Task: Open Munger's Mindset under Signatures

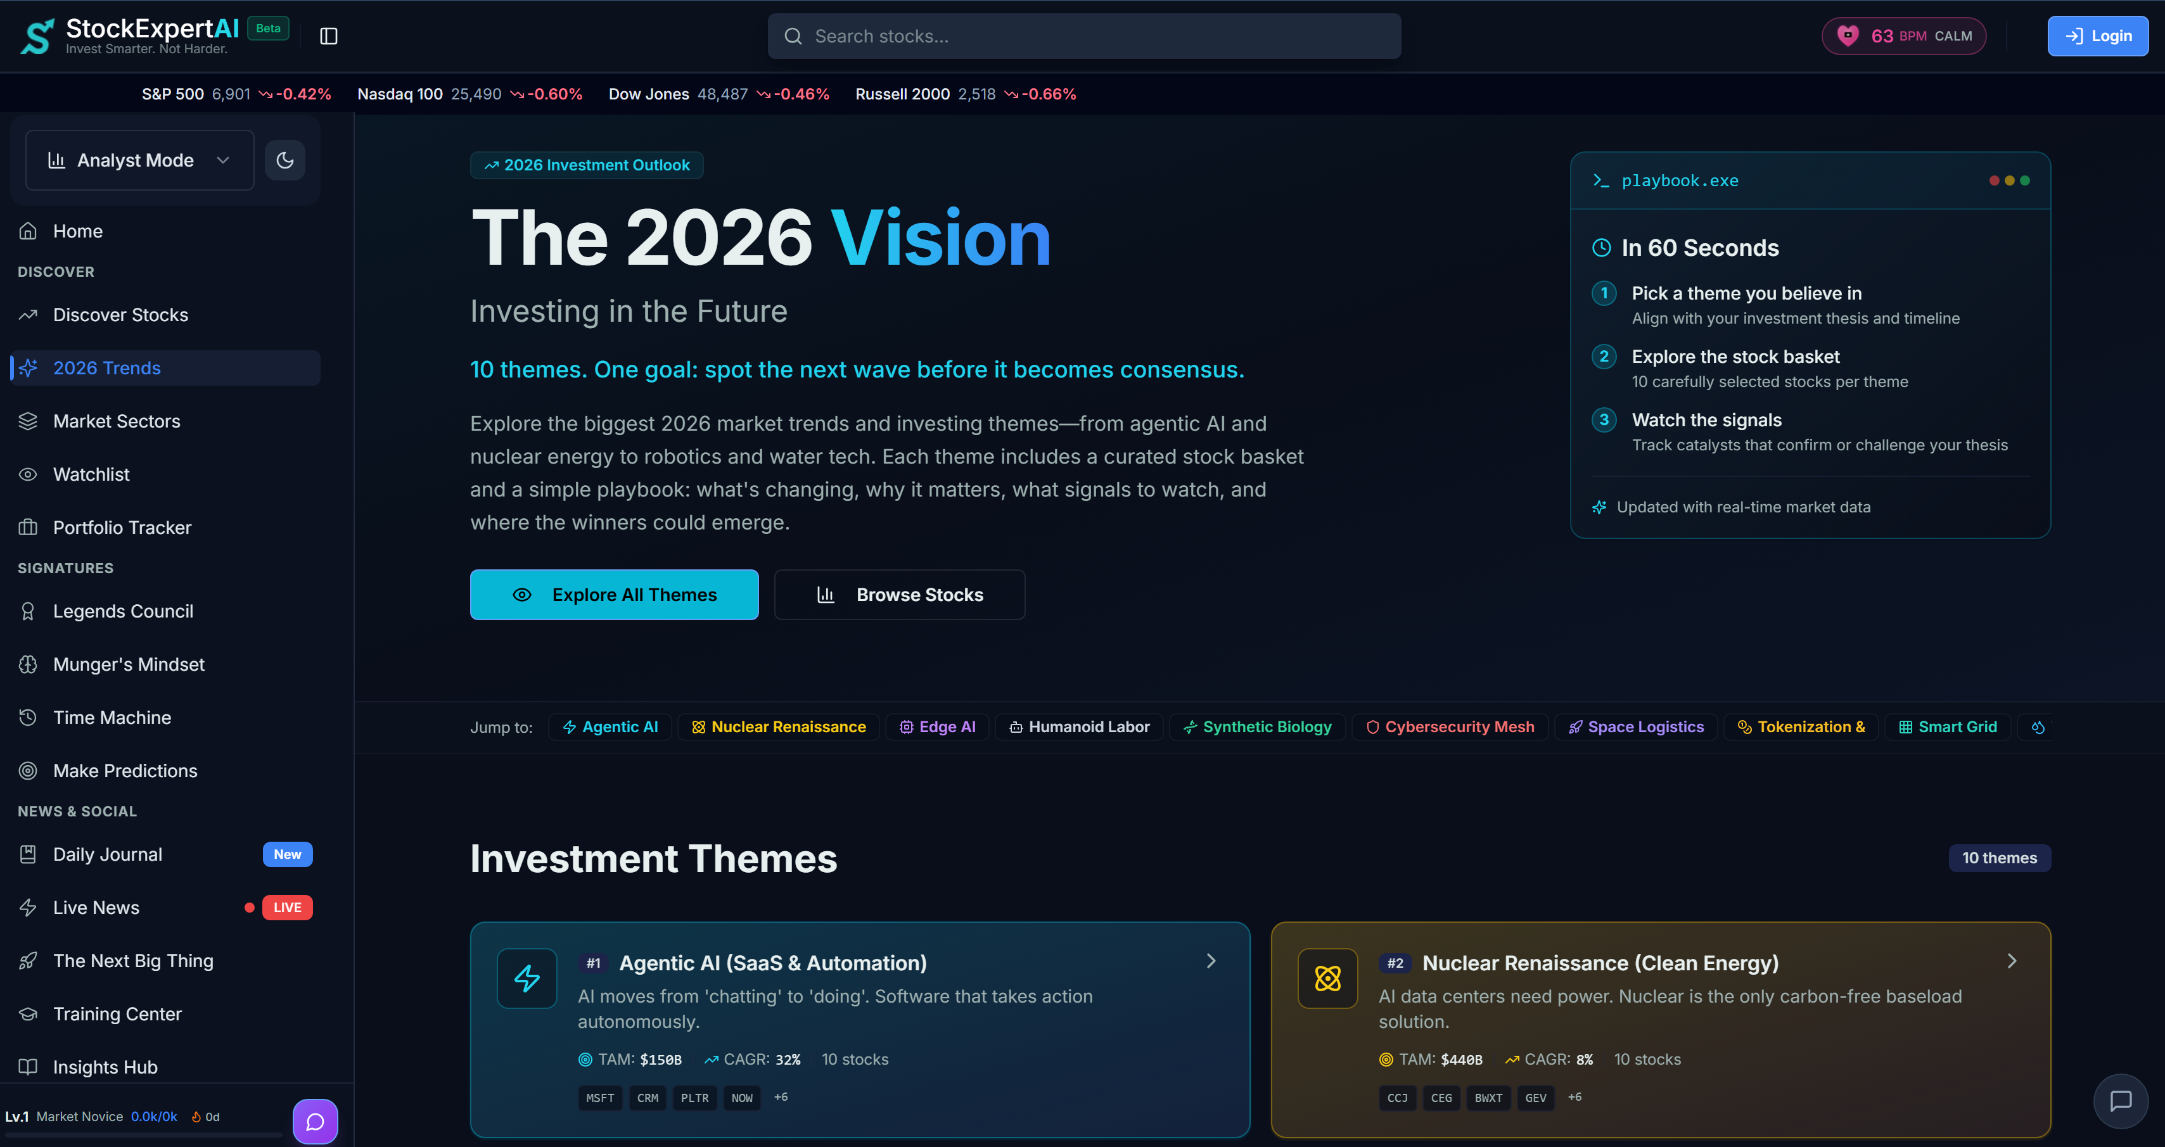Action: click(128, 664)
